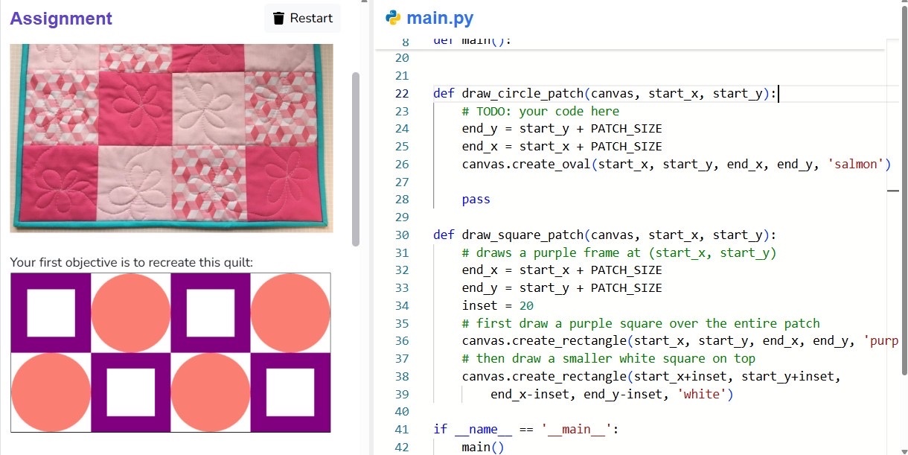Click the if __name__ == '__main__' line
Screen dimensions: 908x455
[526, 429]
